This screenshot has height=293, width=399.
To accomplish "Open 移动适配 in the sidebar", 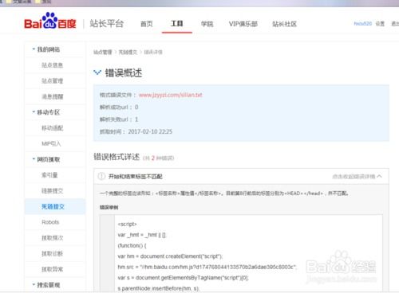I will pos(53,128).
